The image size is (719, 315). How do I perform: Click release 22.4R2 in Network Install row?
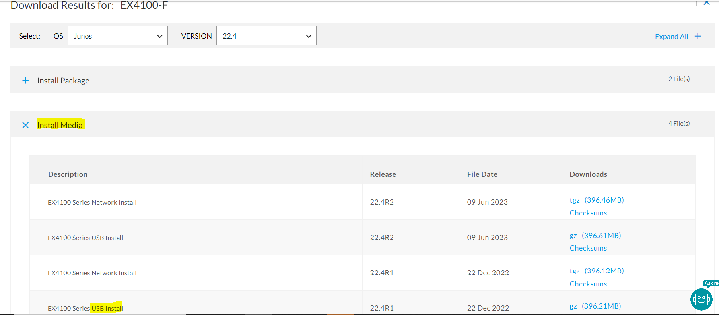382,202
